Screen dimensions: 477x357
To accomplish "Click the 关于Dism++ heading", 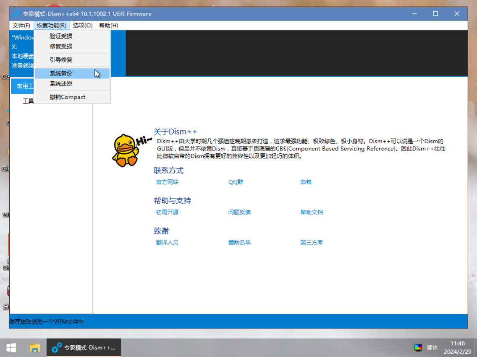I will [x=175, y=132].
